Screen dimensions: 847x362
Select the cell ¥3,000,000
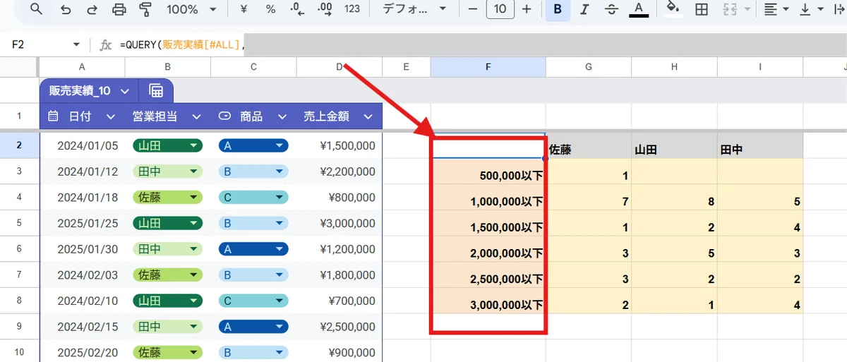coord(340,223)
